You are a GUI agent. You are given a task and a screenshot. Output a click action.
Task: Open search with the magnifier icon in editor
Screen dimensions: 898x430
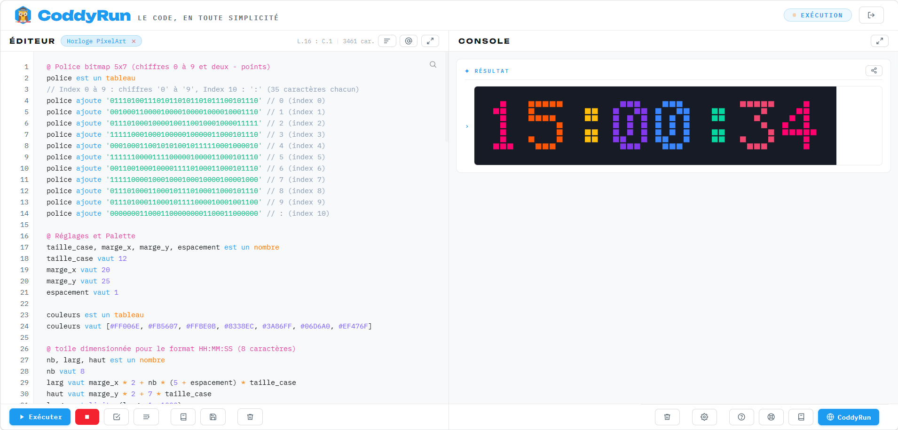(x=433, y=64)
